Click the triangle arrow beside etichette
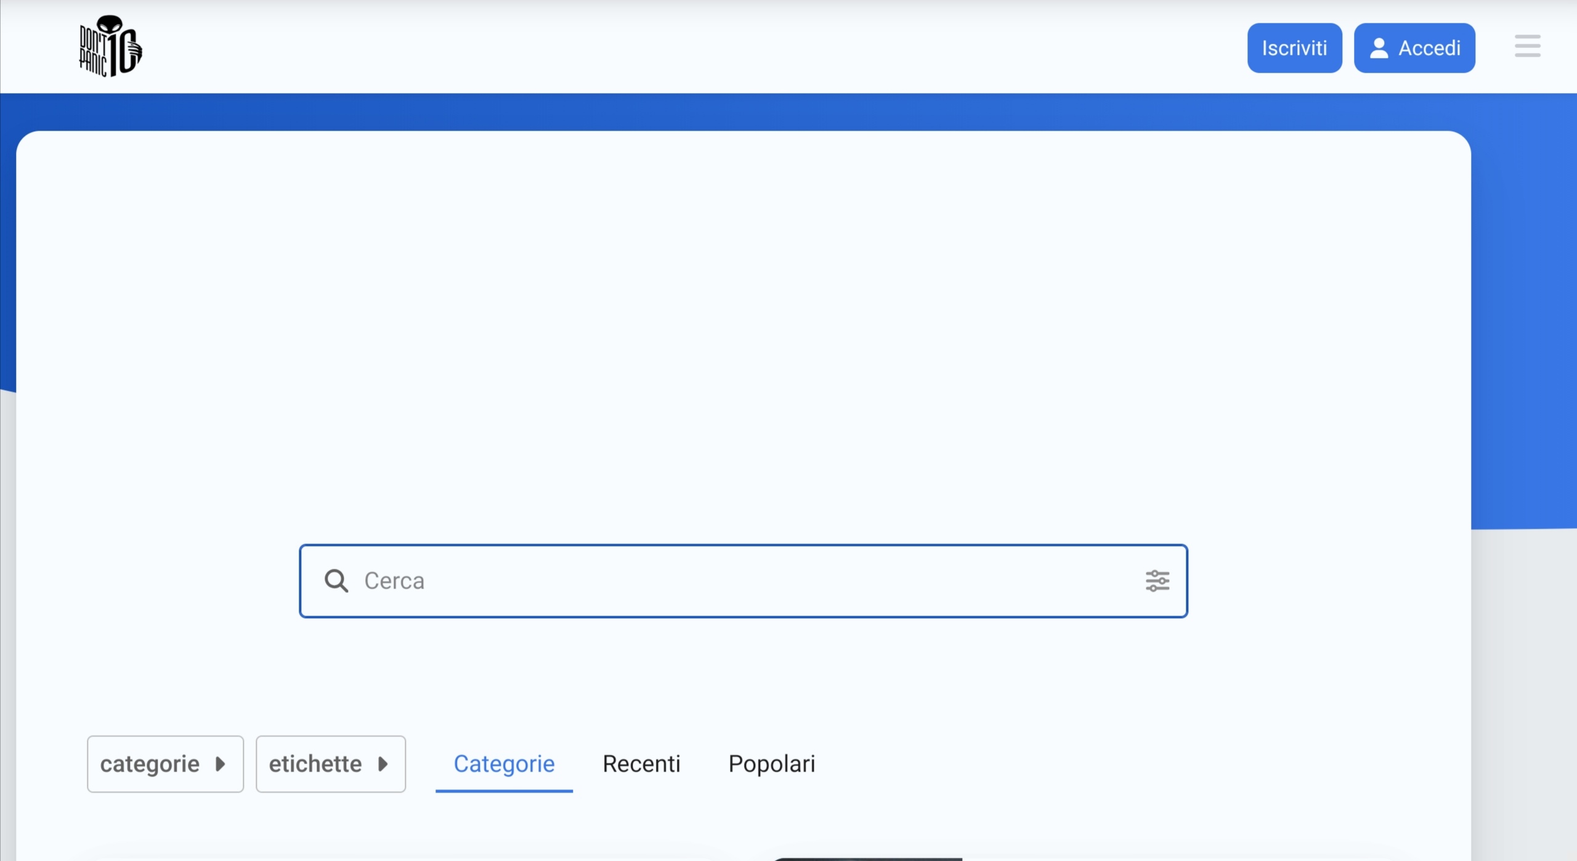Screen dimensions: 1577x861 click(383, 764)
